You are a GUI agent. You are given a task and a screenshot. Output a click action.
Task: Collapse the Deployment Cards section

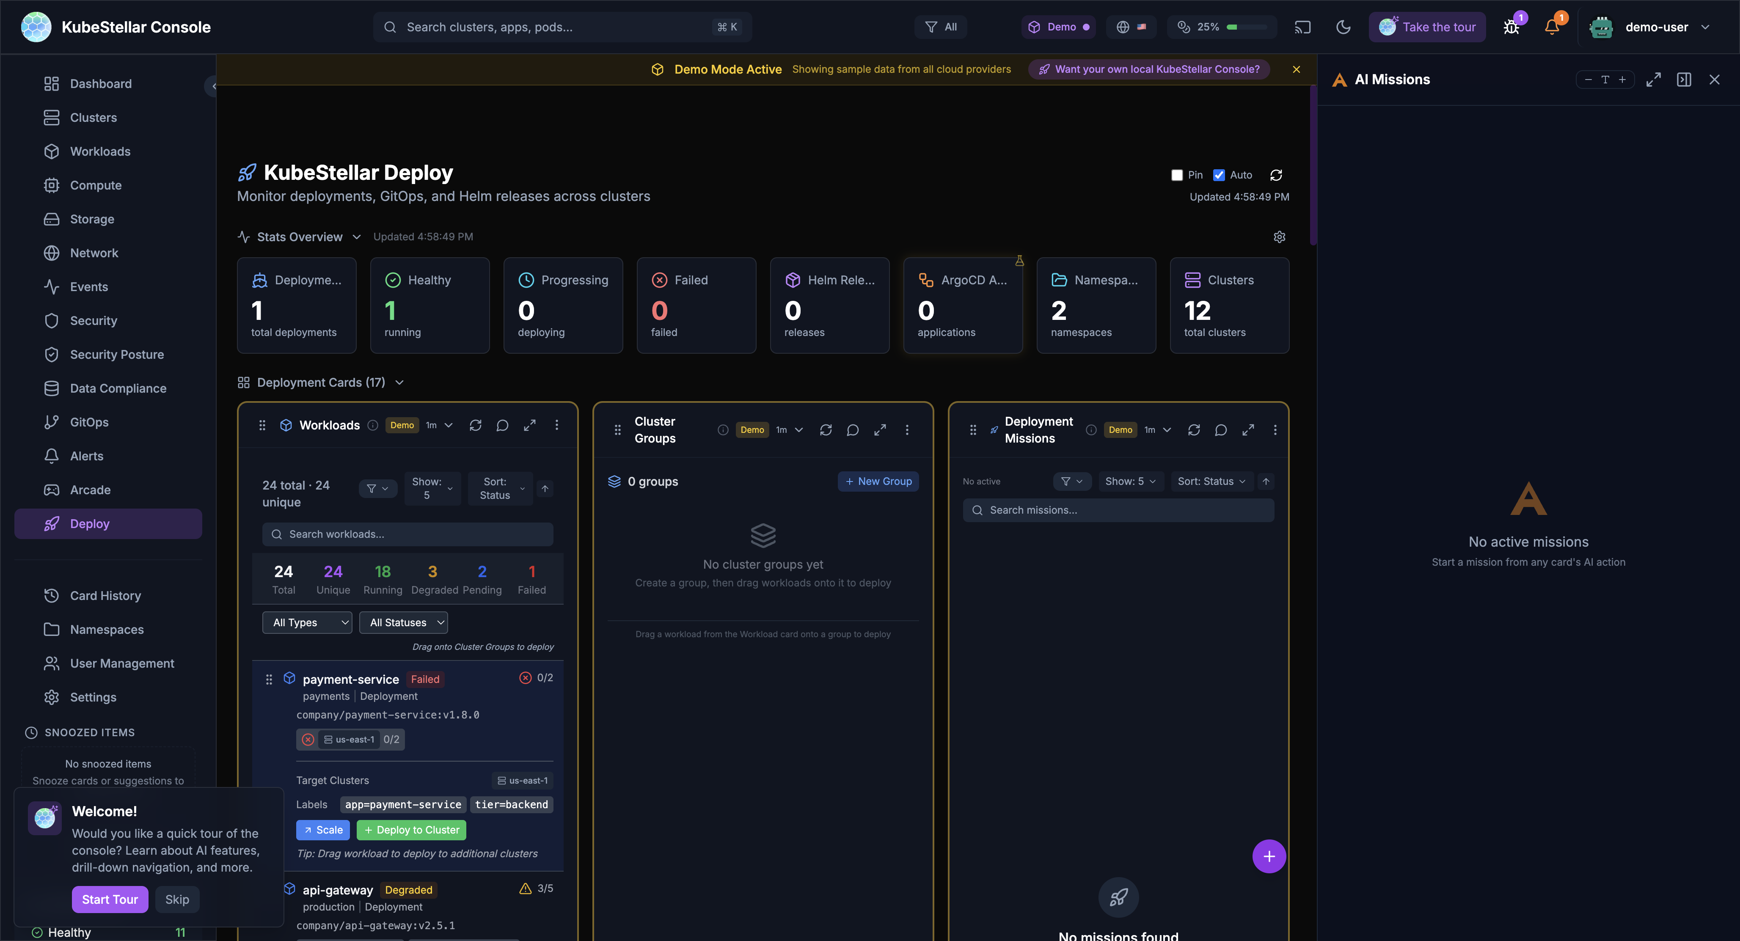[x=399, y=382]
